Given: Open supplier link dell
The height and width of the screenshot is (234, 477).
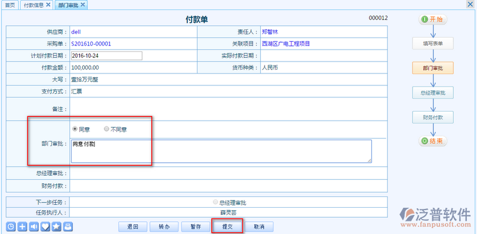Looking at the screenshot, I should [x=76, y=32].
